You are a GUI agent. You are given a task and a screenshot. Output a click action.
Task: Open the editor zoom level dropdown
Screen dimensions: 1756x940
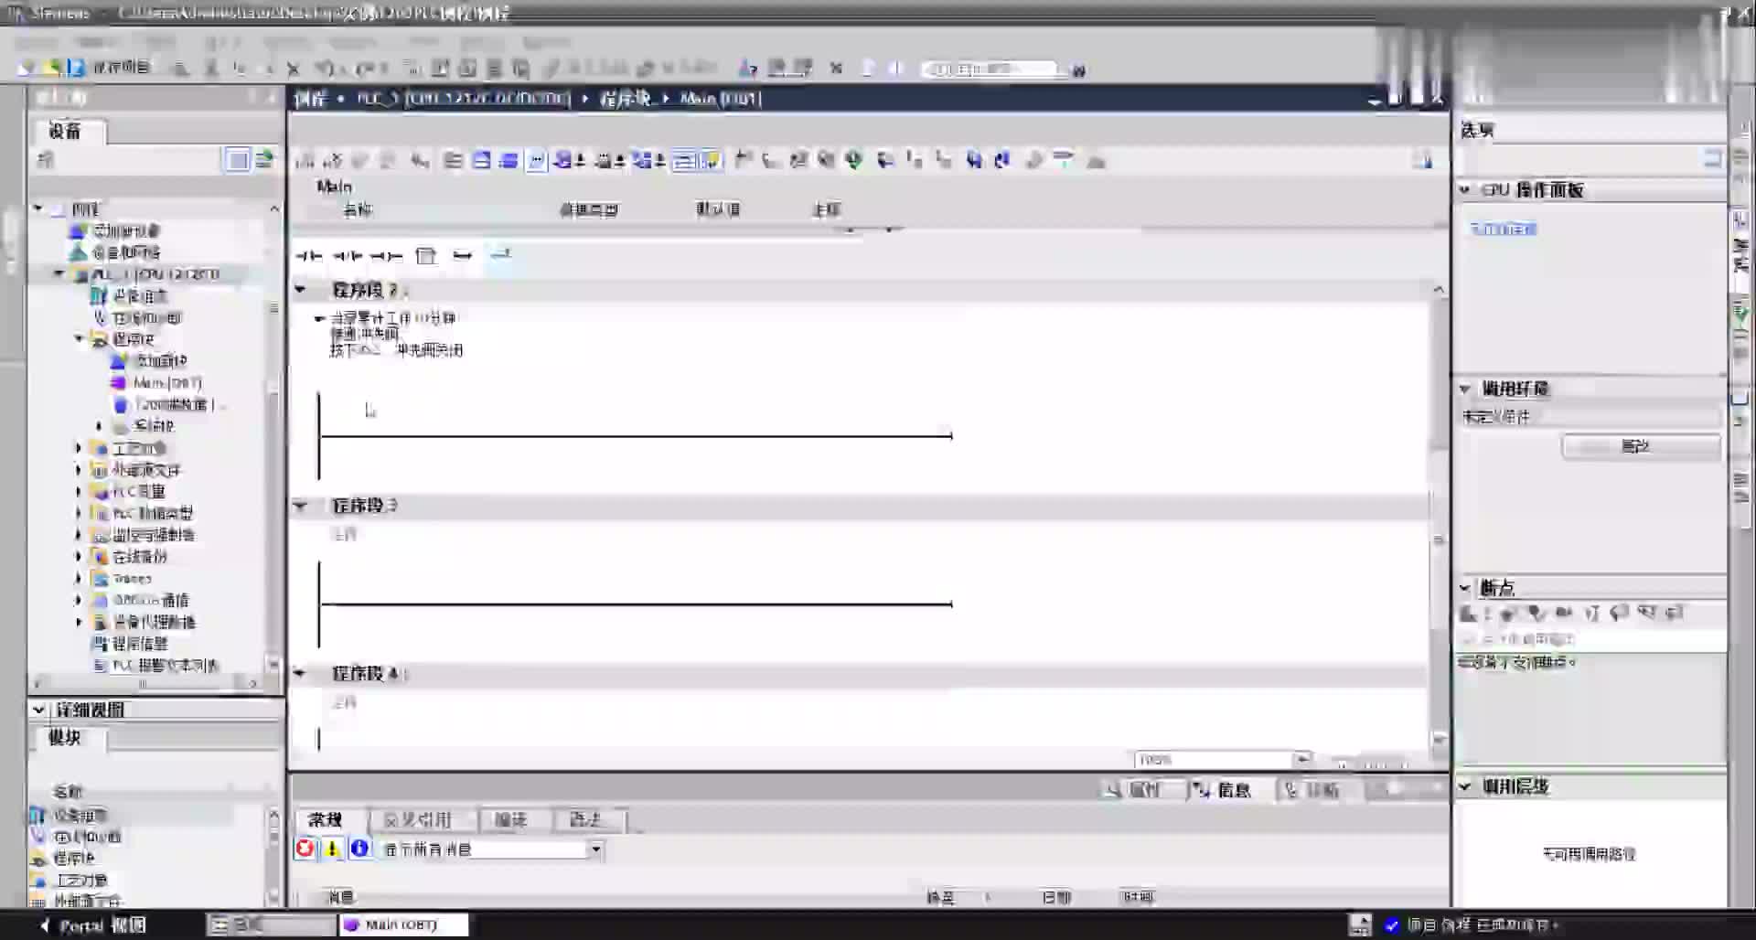(x=1301, y=760)
